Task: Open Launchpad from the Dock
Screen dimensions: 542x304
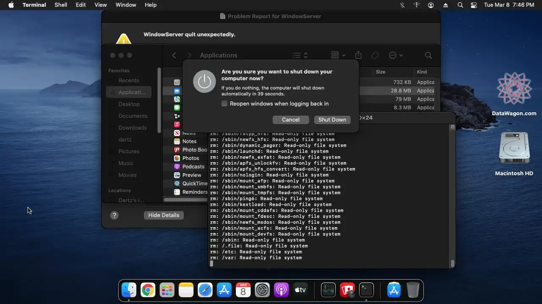Action: tap(167, 290)
